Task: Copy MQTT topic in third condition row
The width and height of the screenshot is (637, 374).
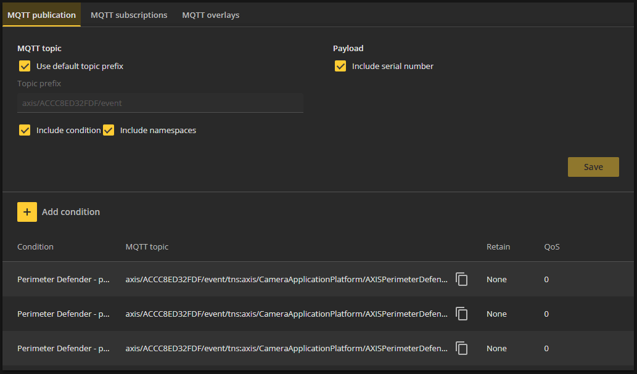Action: click(461, 348)
